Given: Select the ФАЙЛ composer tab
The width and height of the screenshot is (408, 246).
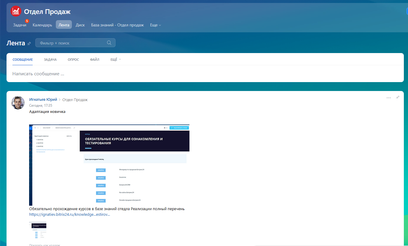Looking at the screenshot, I should 95,60.
